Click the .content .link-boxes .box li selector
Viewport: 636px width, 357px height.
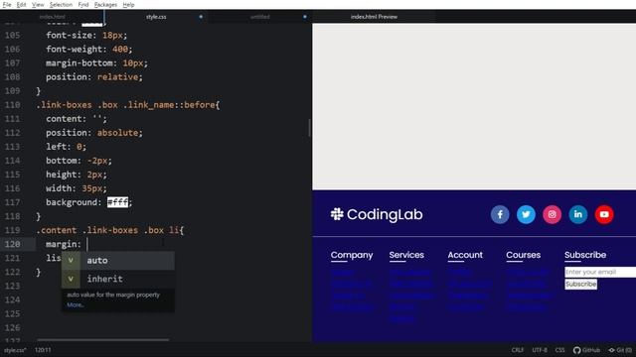point(110,230)
